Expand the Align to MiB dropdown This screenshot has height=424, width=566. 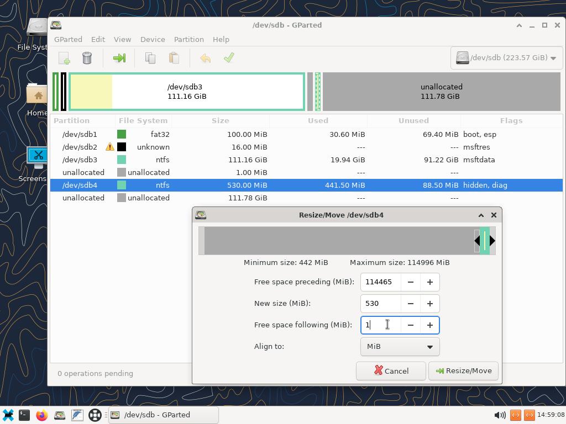pyautogui.click(x=400, y=347)
